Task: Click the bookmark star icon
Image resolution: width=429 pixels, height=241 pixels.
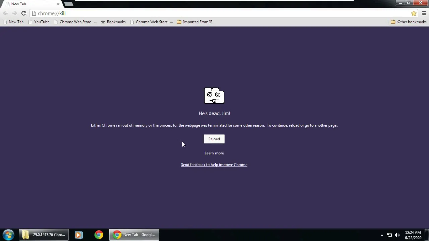Action: [414, 13]
